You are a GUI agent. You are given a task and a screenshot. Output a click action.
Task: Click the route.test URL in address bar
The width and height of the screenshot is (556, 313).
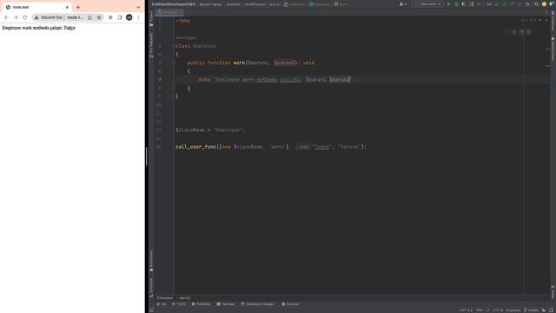[75, 17]
